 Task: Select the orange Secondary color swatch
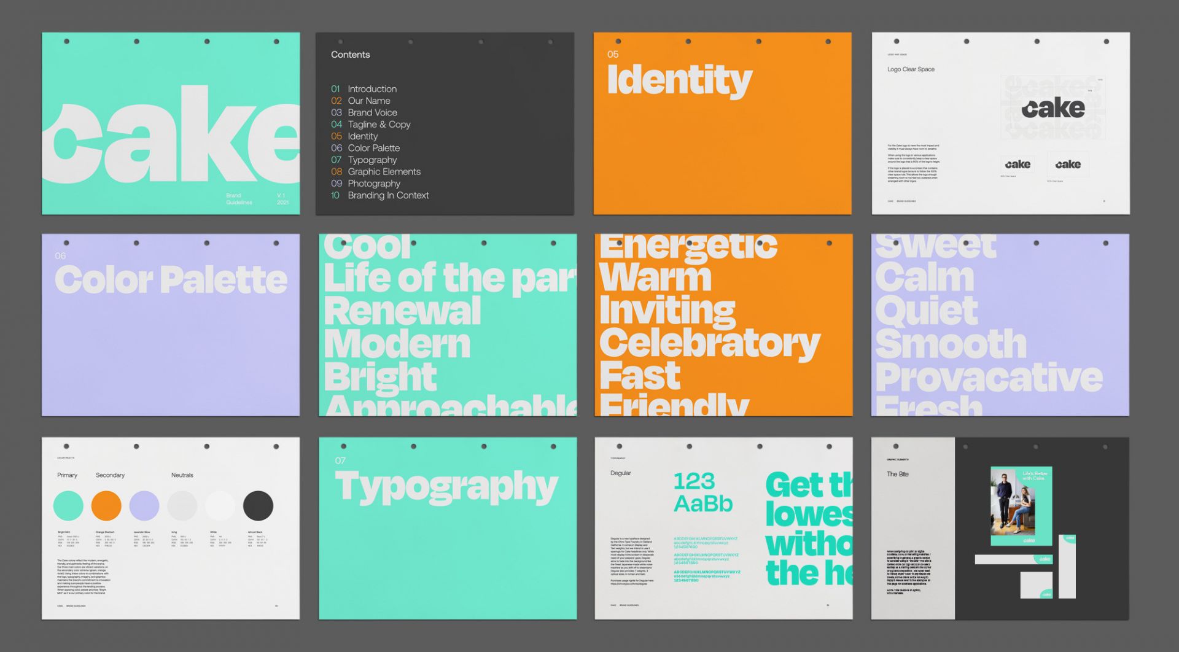[x=106, y=506]
